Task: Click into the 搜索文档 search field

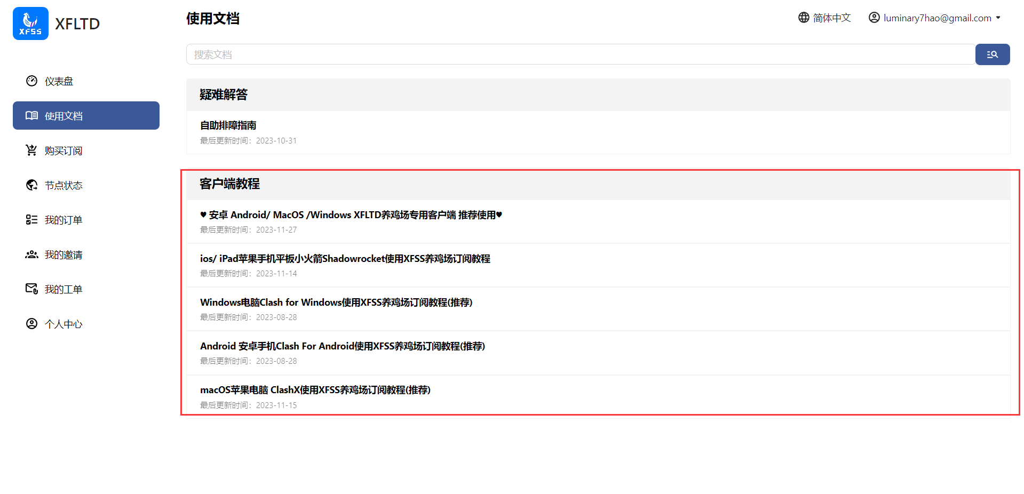Action: (581, 54)
